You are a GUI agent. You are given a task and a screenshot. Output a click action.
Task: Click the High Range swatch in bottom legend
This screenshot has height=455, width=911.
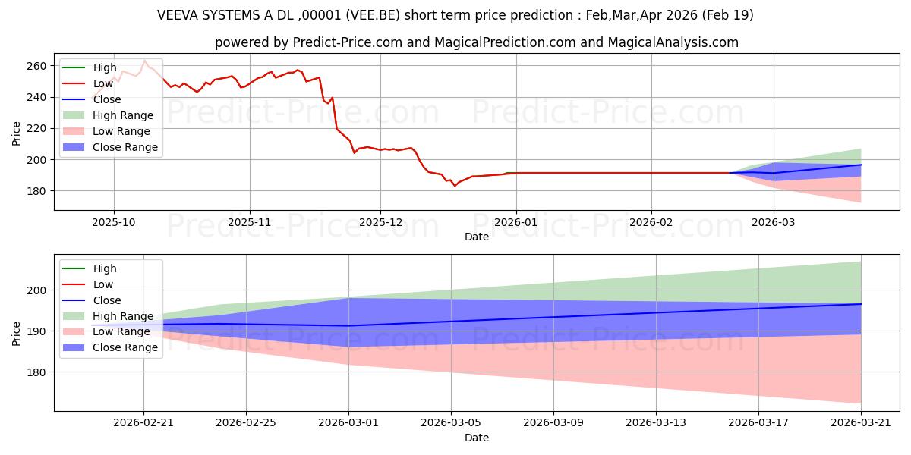[x=77, y=316]
